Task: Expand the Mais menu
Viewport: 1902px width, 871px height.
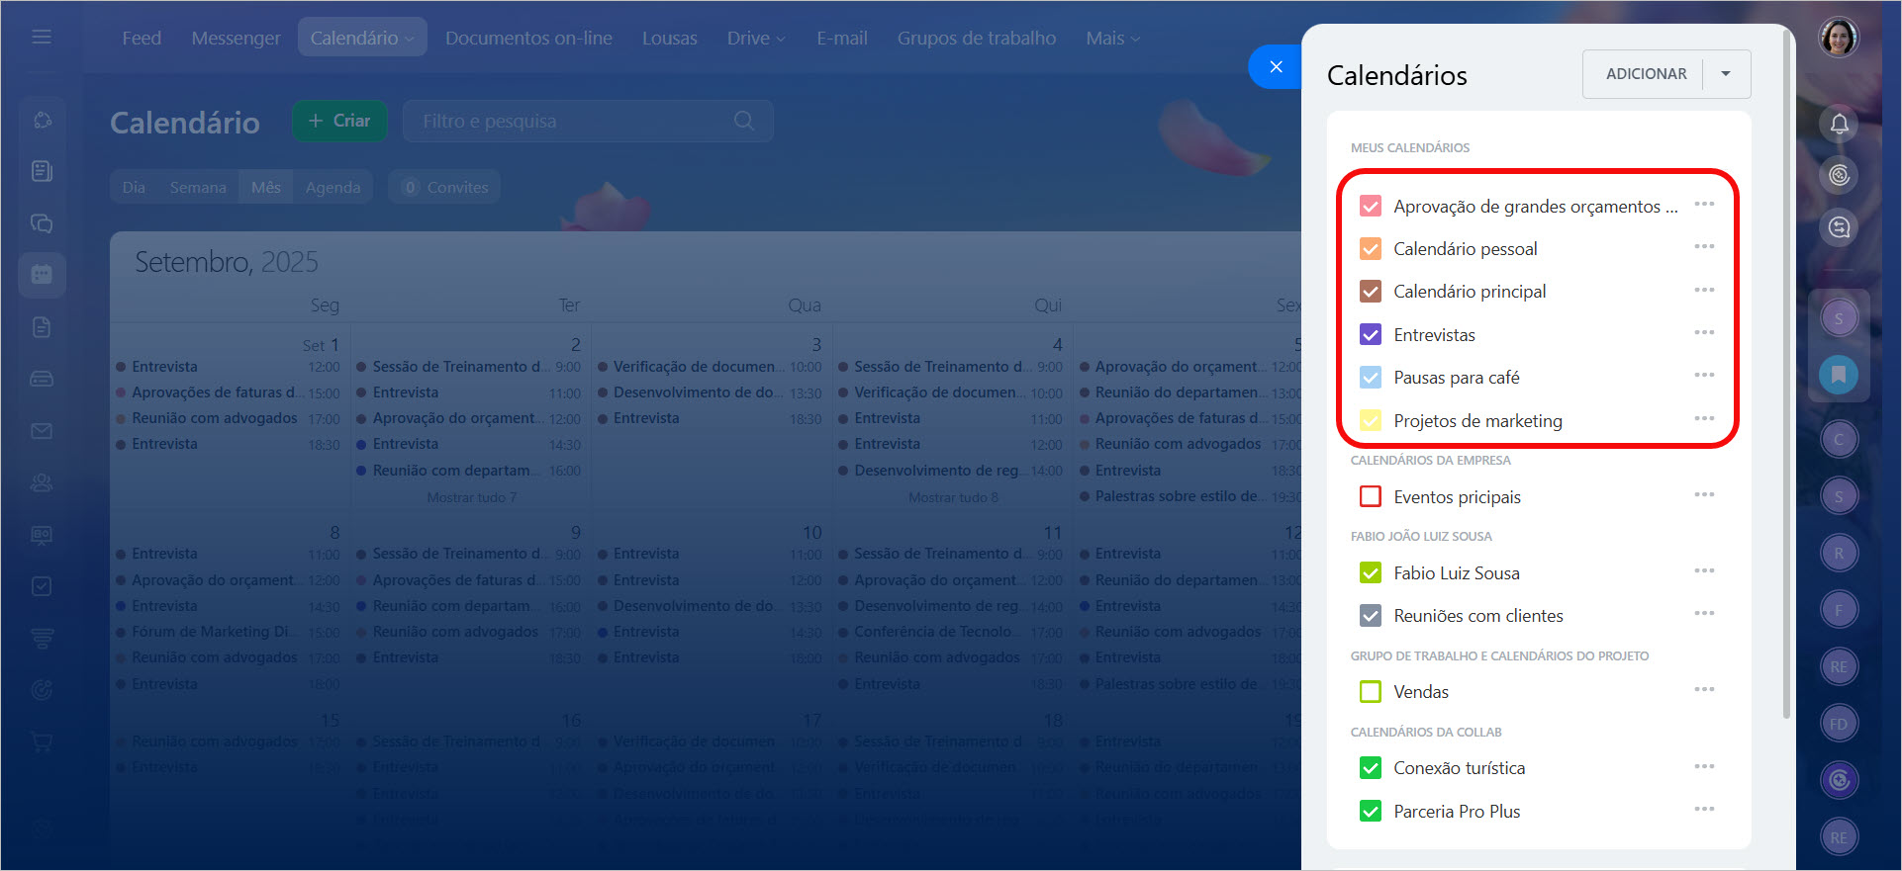Action: (x=1112, y=39)
